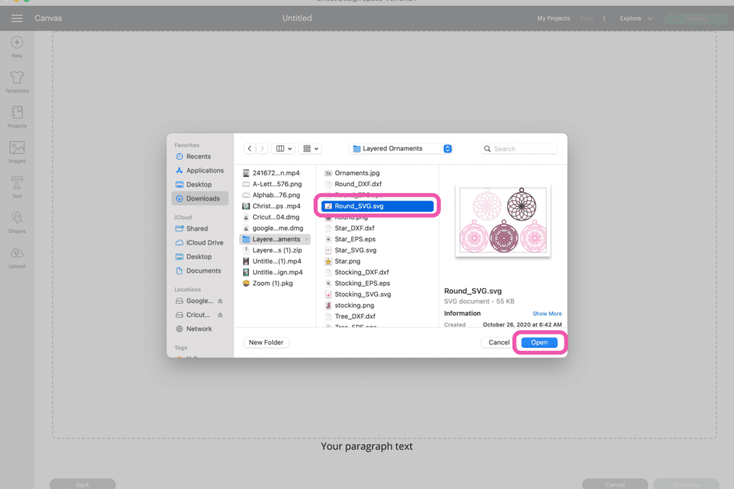Click the ornament preview thumbnail
734x489 pixels.
click(502, 221)
